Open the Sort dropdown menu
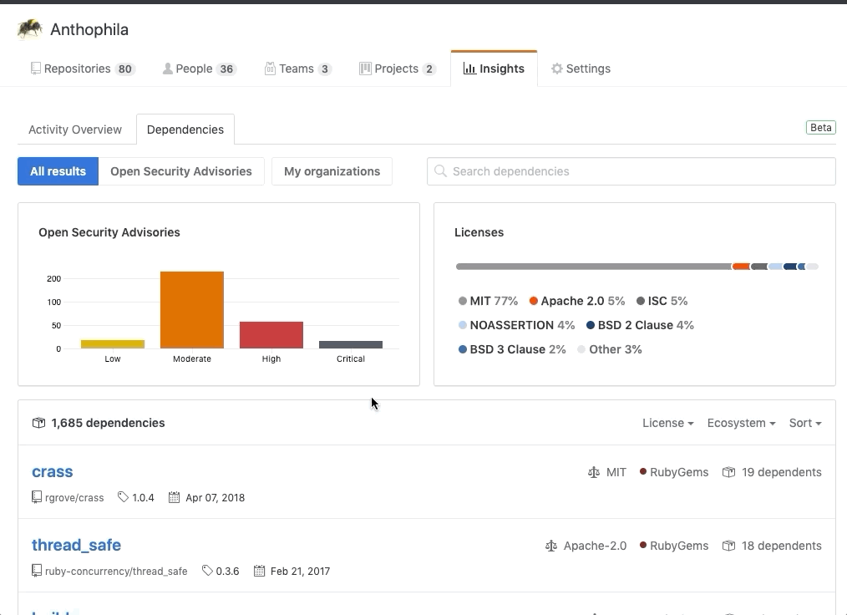Viewport: 847px width, 615px height. pos(804,423)
